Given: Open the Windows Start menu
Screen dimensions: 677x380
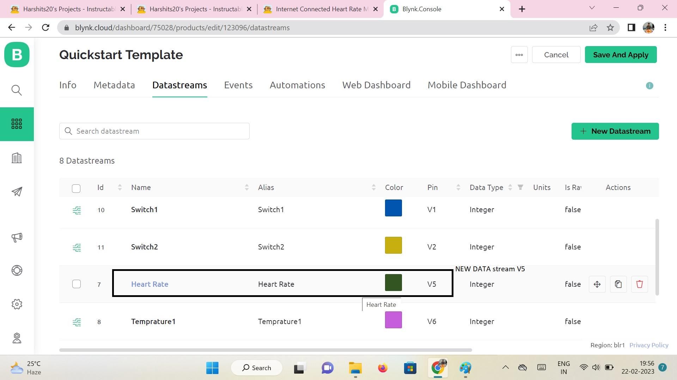Looking at the screenshot, I should (x=212, y=368).
